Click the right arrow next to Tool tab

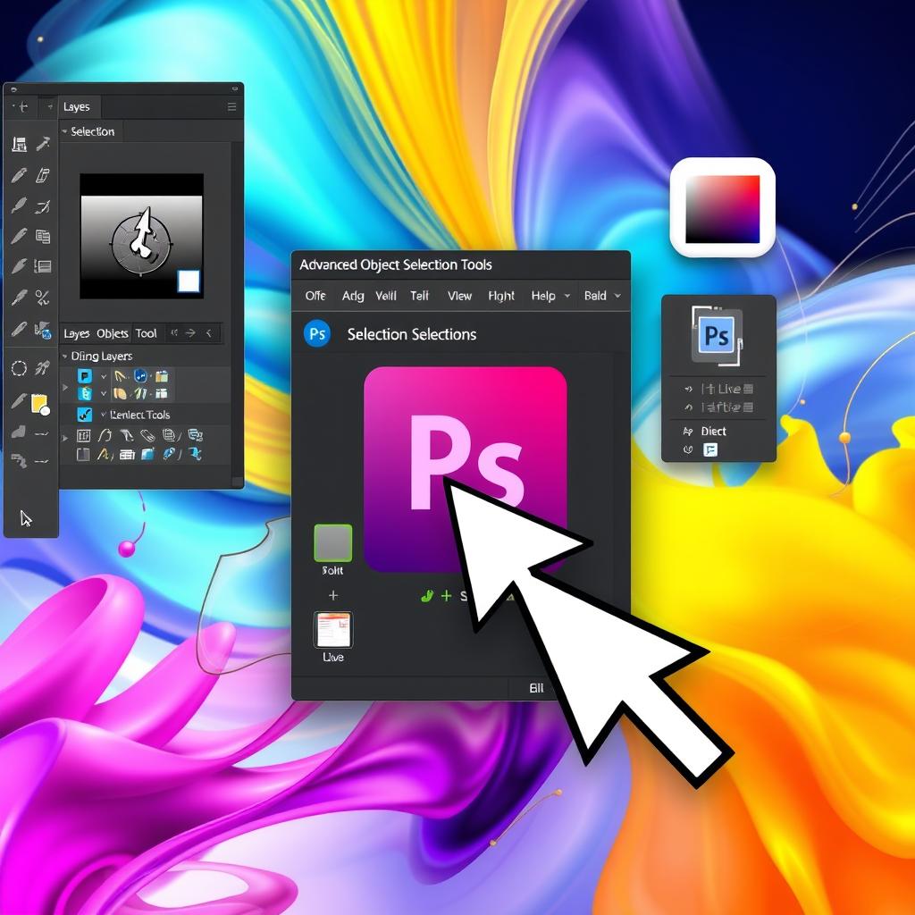click(190, 333)
